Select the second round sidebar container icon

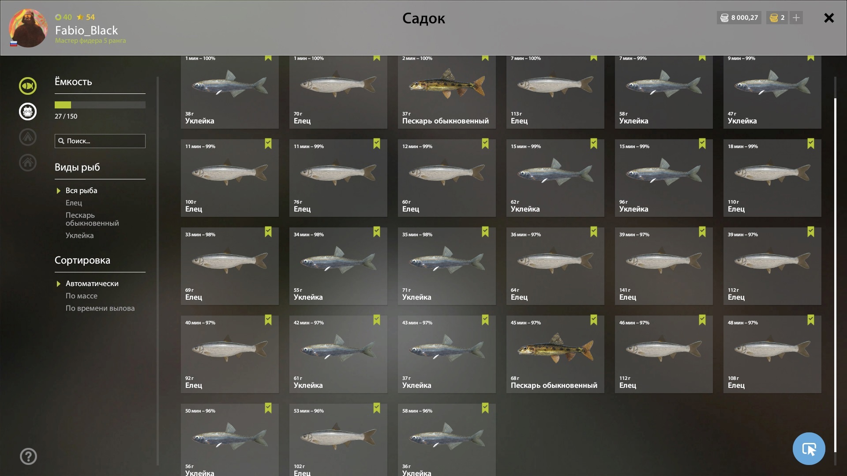pyautogui.click(x=27, y=111)
